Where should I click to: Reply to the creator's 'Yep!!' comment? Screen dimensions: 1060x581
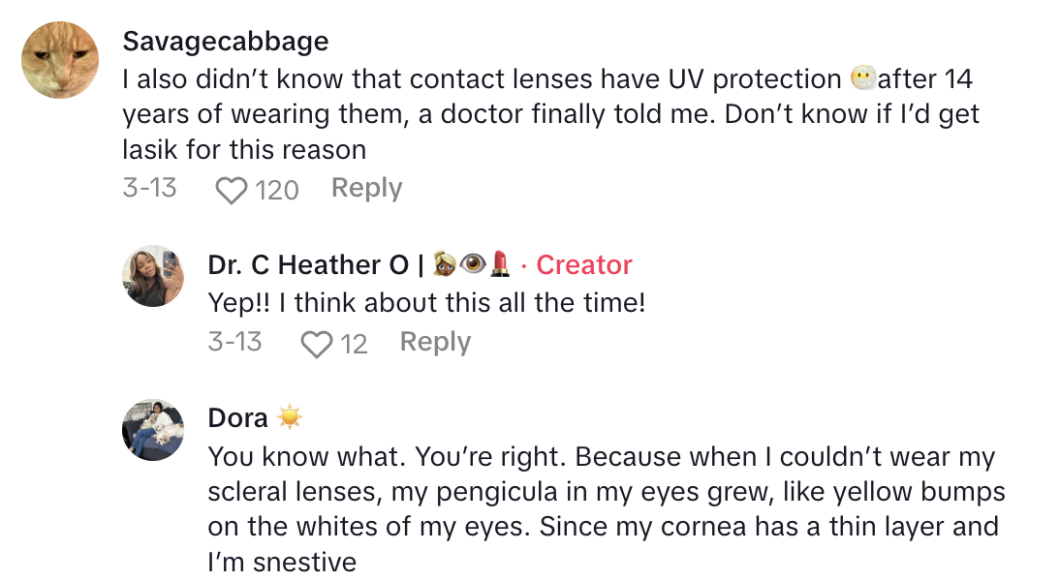tap(435, 342)
